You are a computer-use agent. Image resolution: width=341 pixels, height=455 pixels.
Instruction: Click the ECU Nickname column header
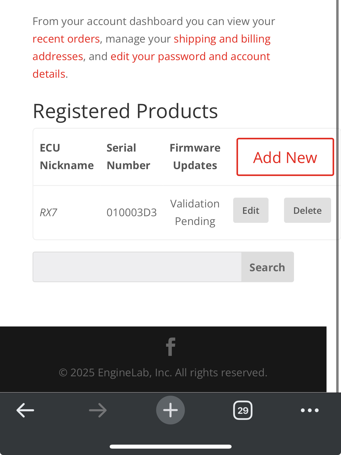tap(67, 157)
